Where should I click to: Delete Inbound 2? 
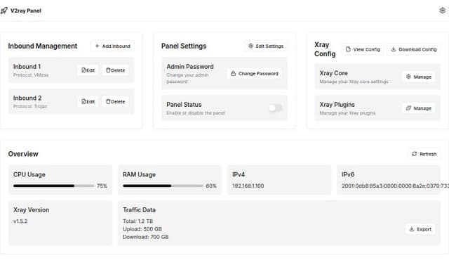pyautogui.click(x=115, y=101)
